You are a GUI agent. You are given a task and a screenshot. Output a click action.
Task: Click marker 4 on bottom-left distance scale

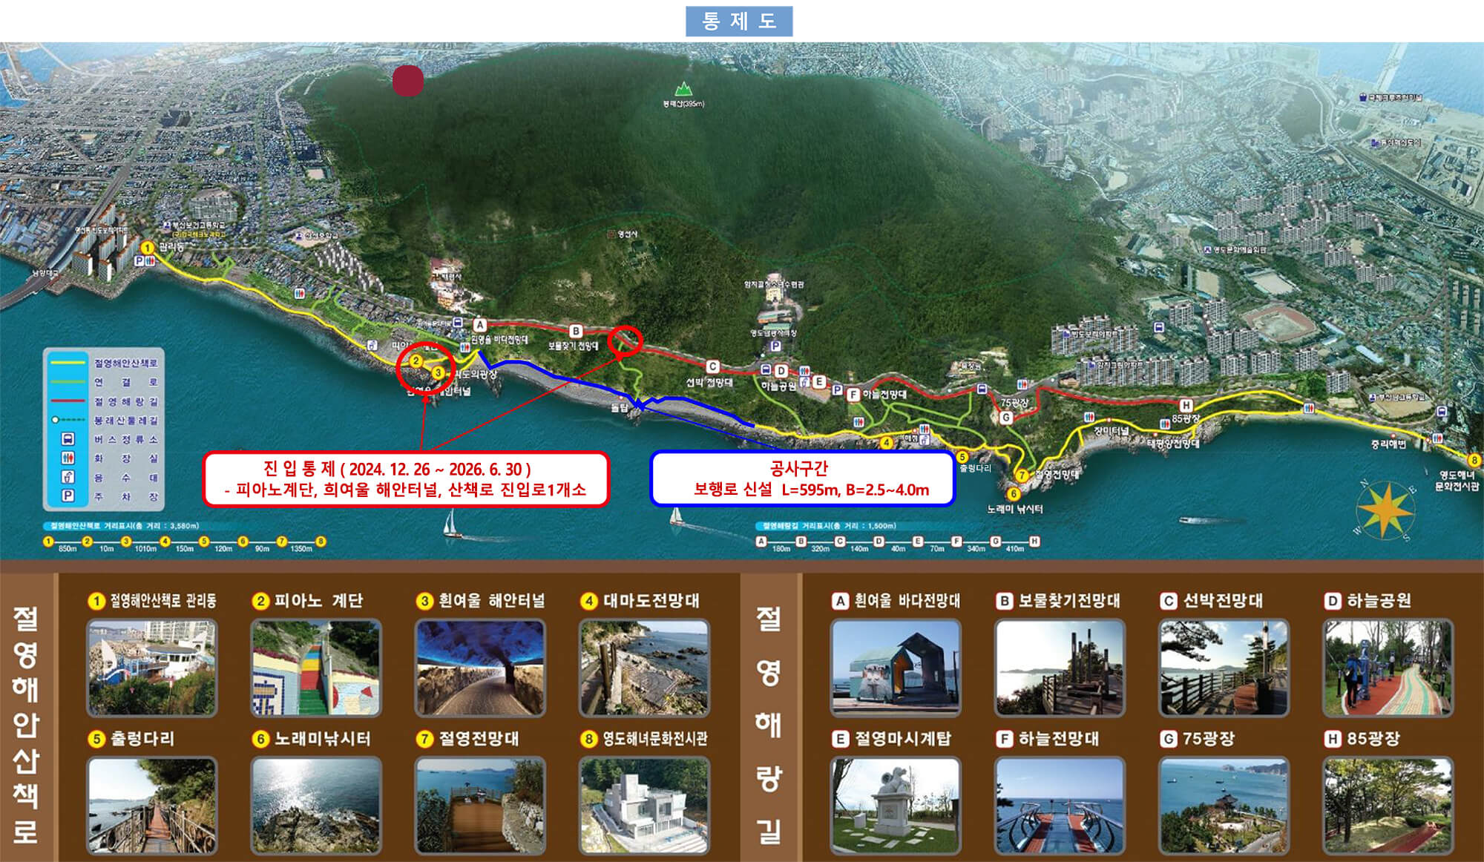165,542
